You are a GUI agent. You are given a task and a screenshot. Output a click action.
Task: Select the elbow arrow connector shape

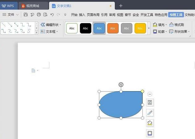tap(29, 25)
